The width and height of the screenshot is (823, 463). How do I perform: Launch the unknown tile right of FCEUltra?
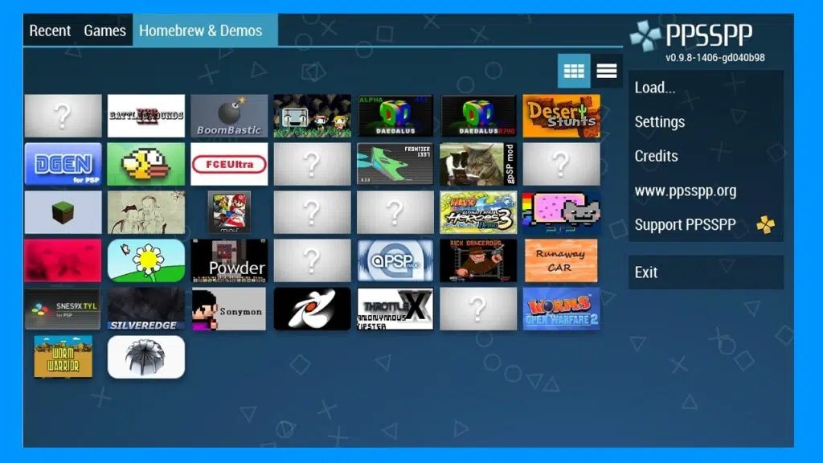pos(312,164)
